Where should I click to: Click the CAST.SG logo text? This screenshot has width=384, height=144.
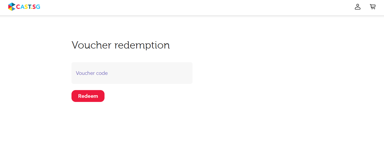28,7
